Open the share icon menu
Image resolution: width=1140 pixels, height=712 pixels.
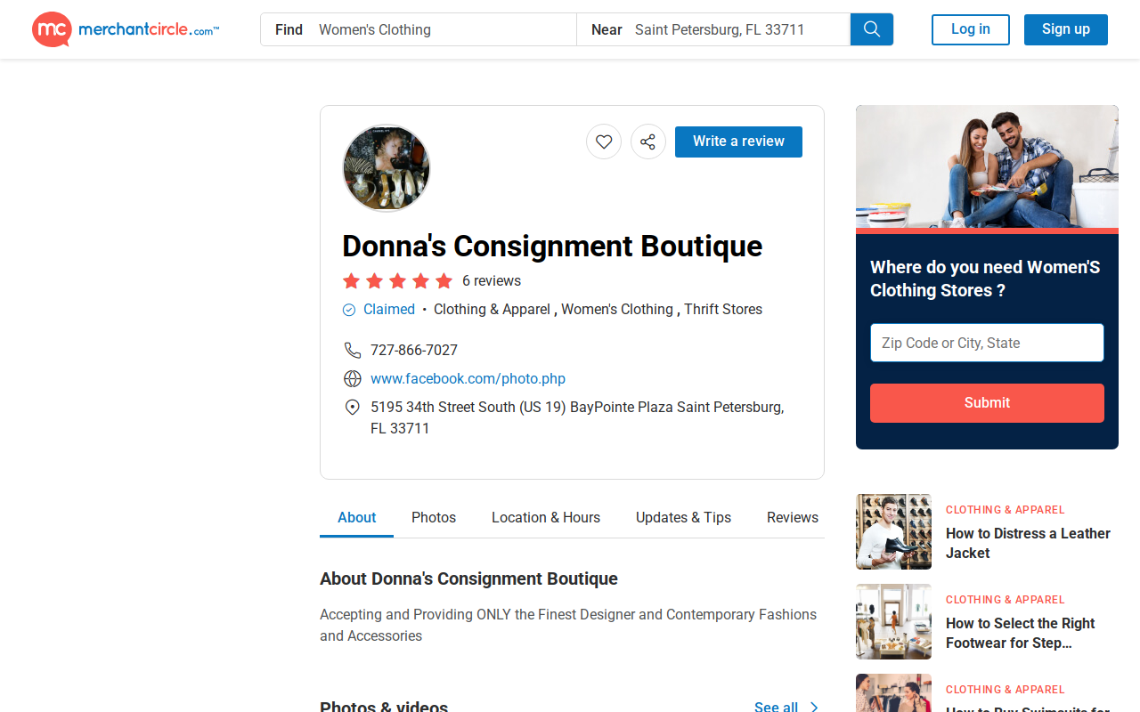(x=648, y=142)
